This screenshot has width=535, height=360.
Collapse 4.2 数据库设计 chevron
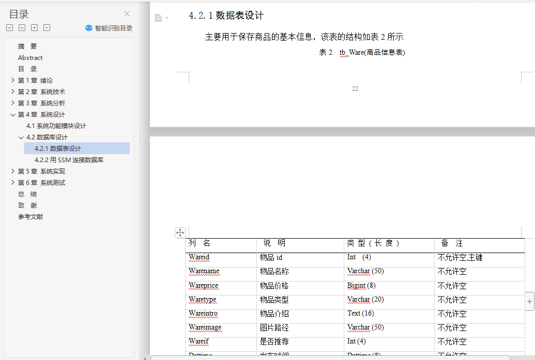[21, 137]
